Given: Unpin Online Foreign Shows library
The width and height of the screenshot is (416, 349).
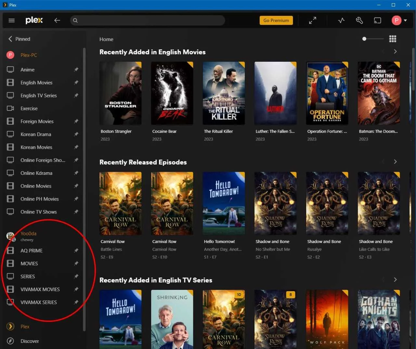Looking at the screenshot, I should pyautogui.click(x=76, y=160).
